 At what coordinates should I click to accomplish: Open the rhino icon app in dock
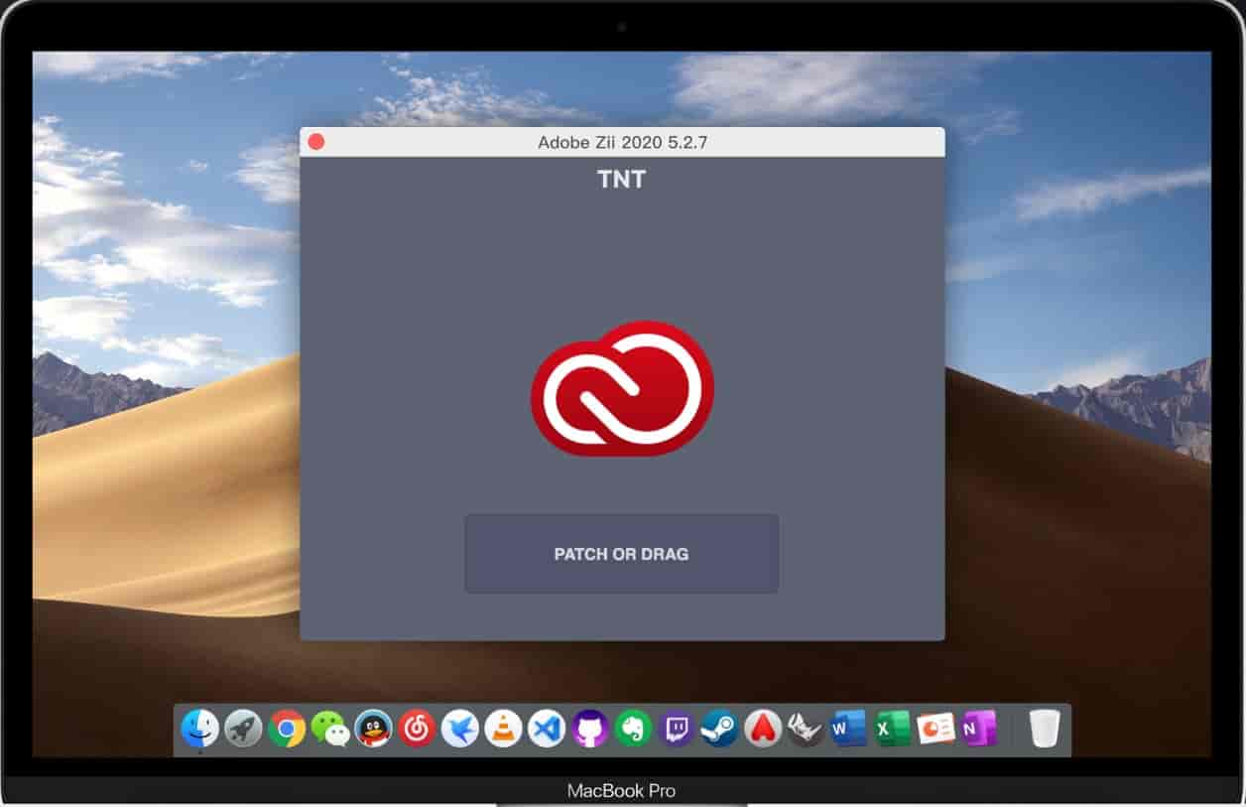[806, 729]
